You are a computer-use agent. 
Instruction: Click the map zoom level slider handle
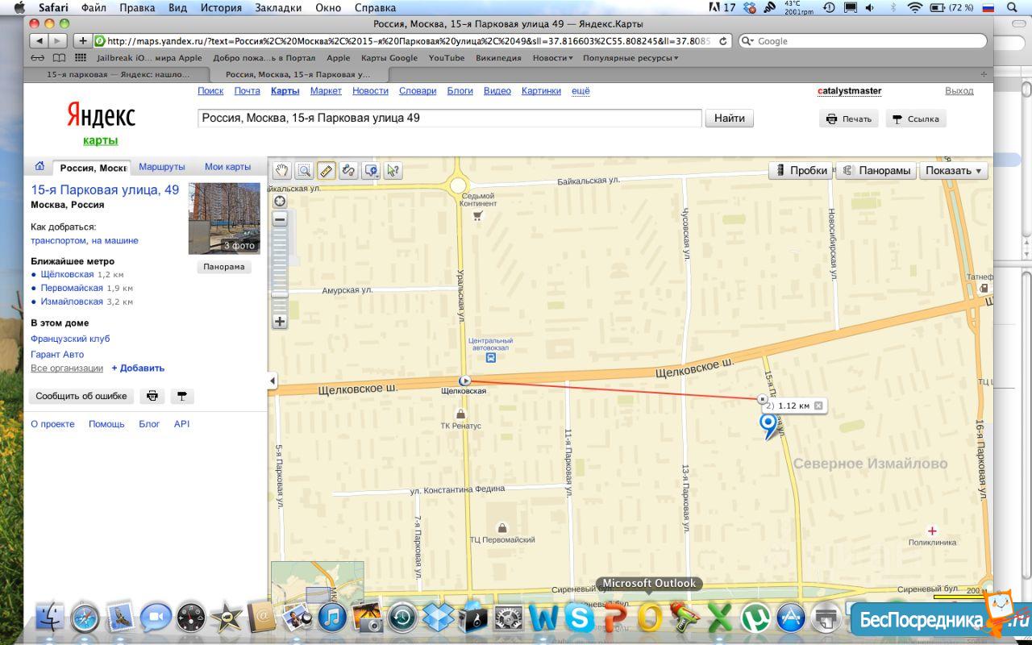click(x=280, y=295)
